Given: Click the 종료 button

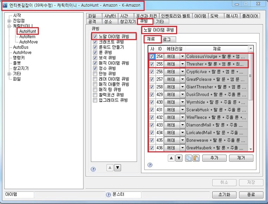Looking at the screenshot, I should [251, 195].
